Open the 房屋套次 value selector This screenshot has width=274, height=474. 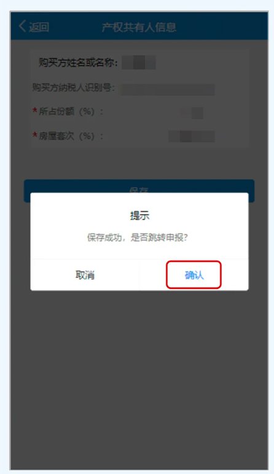(192, 136)
